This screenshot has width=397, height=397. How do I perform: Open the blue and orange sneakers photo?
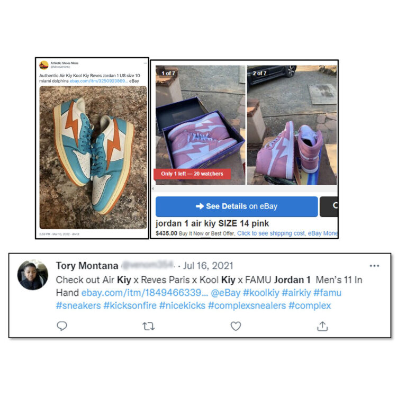pos(93,158)
